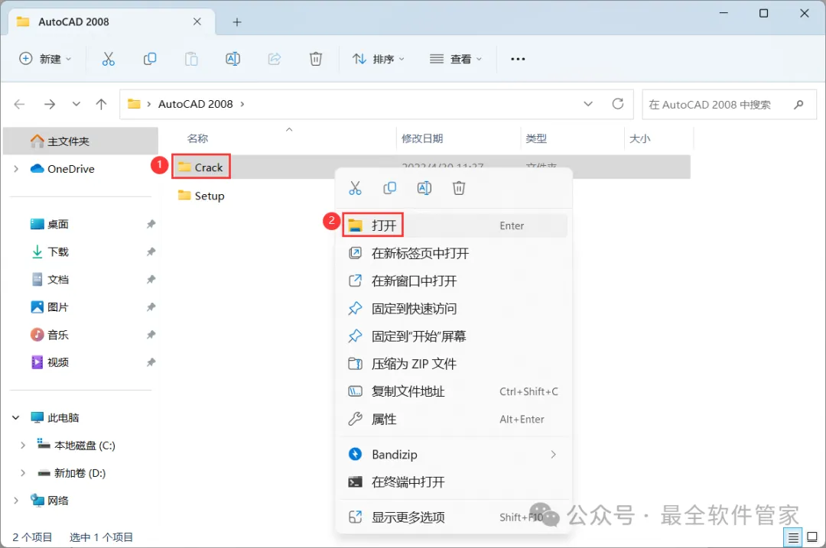The width and height of the screenshot is (826, 548).
Task: Choose 固定到"开始"屏幕
Action: pyautogui.click(x=454, y=336)
